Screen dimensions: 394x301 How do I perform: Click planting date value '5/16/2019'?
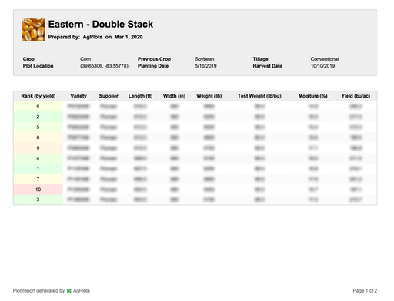[x=205, y=66]
